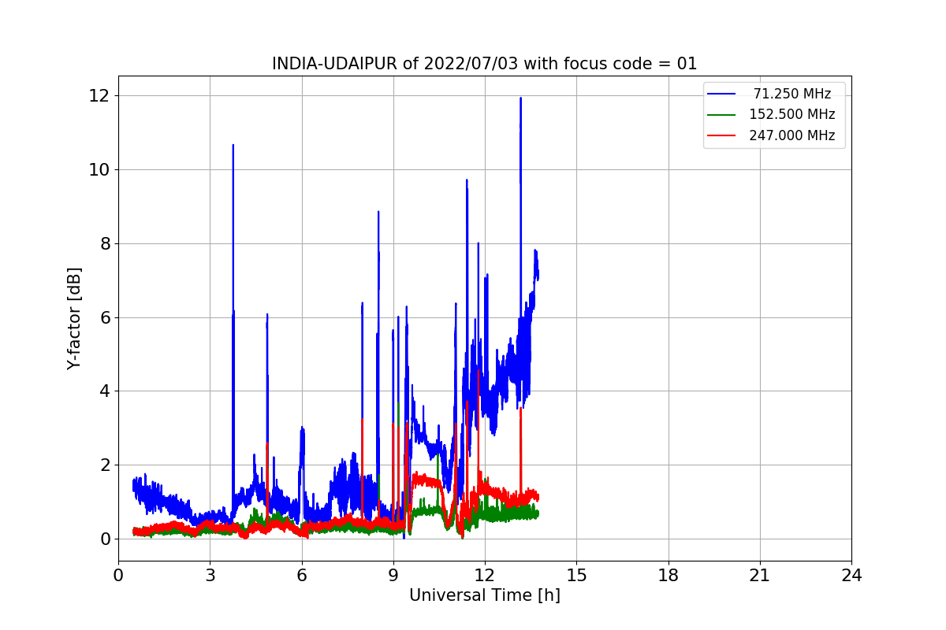The height and width of the screenshot is (630, 946).
Task: Click y-axis tick label 2
Action: click(105, 465)
